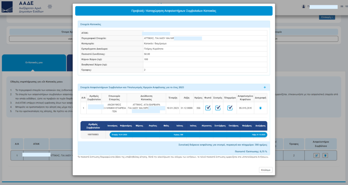Click the hamburger menu icon beside the logo
This screenshot has height=185, width=348.
pos(50,6)
